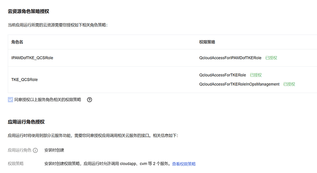Click 已授权 next to QcloudAccessForTKERoleInOpsManagement
The image size is (317, 173).
click(289, 84)
